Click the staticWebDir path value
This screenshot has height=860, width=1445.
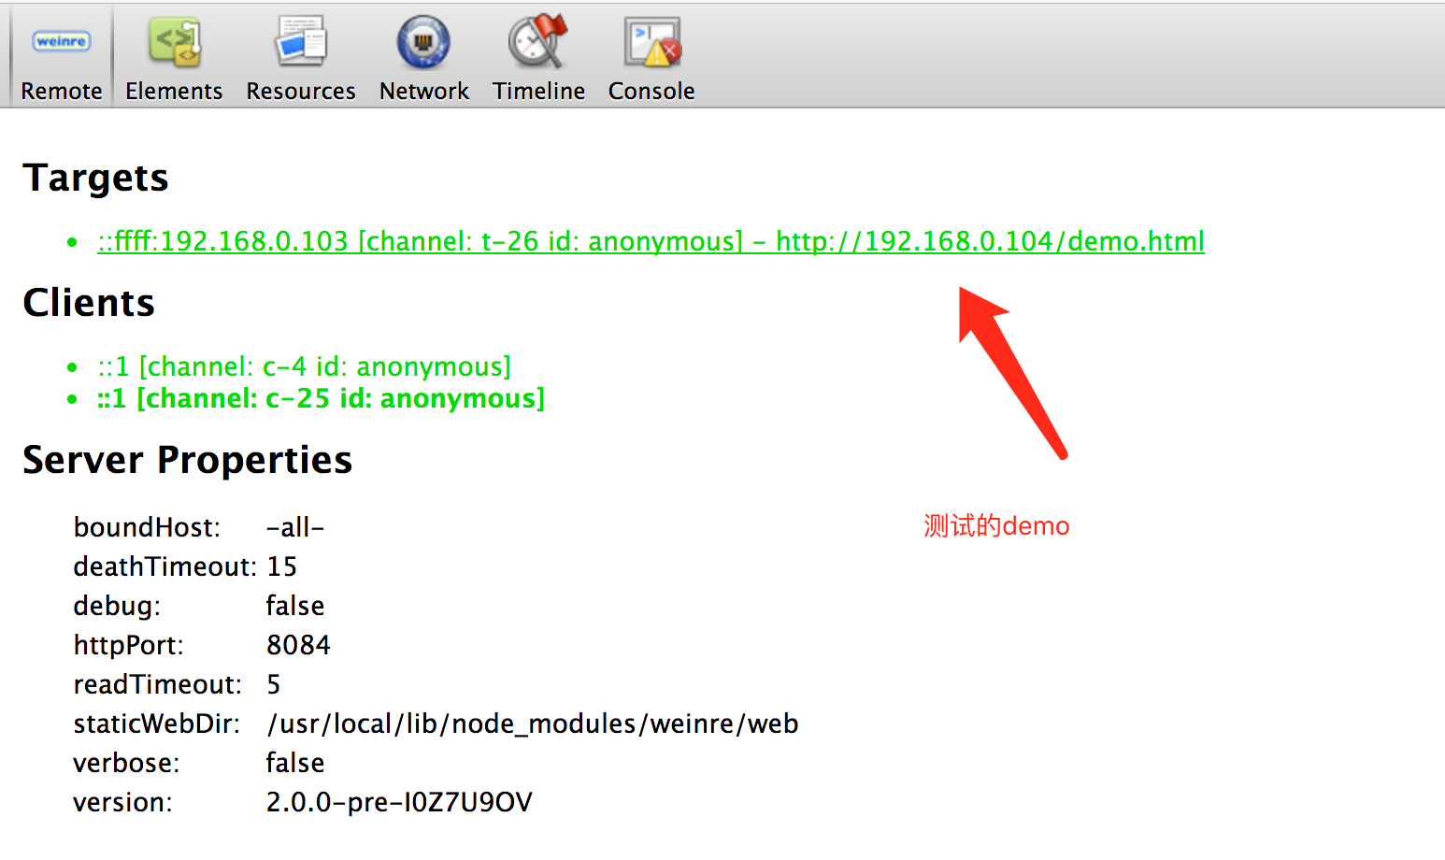532,724
